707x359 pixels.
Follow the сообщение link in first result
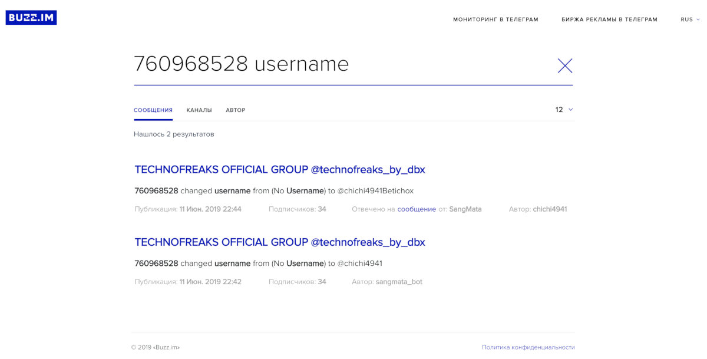pos(417,209)
